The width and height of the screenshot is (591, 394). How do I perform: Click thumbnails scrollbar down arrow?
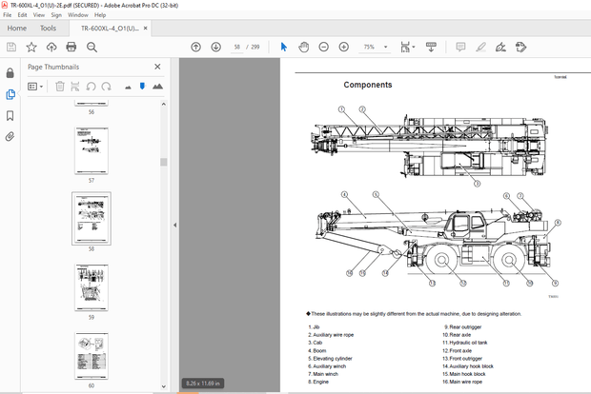click(164, 386)
